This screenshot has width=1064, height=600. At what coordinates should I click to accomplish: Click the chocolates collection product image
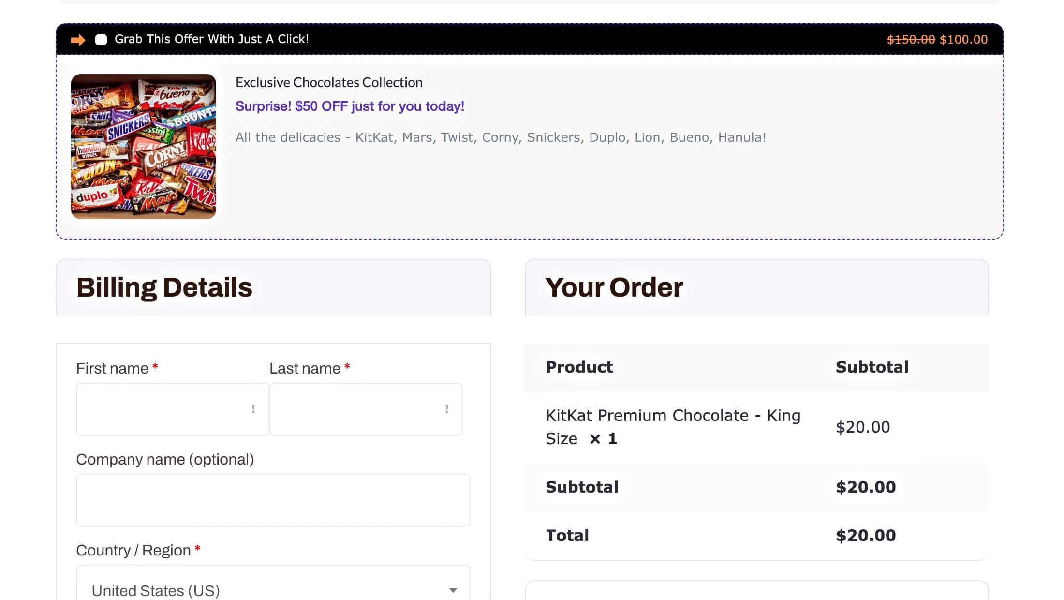tap(144, 147)
